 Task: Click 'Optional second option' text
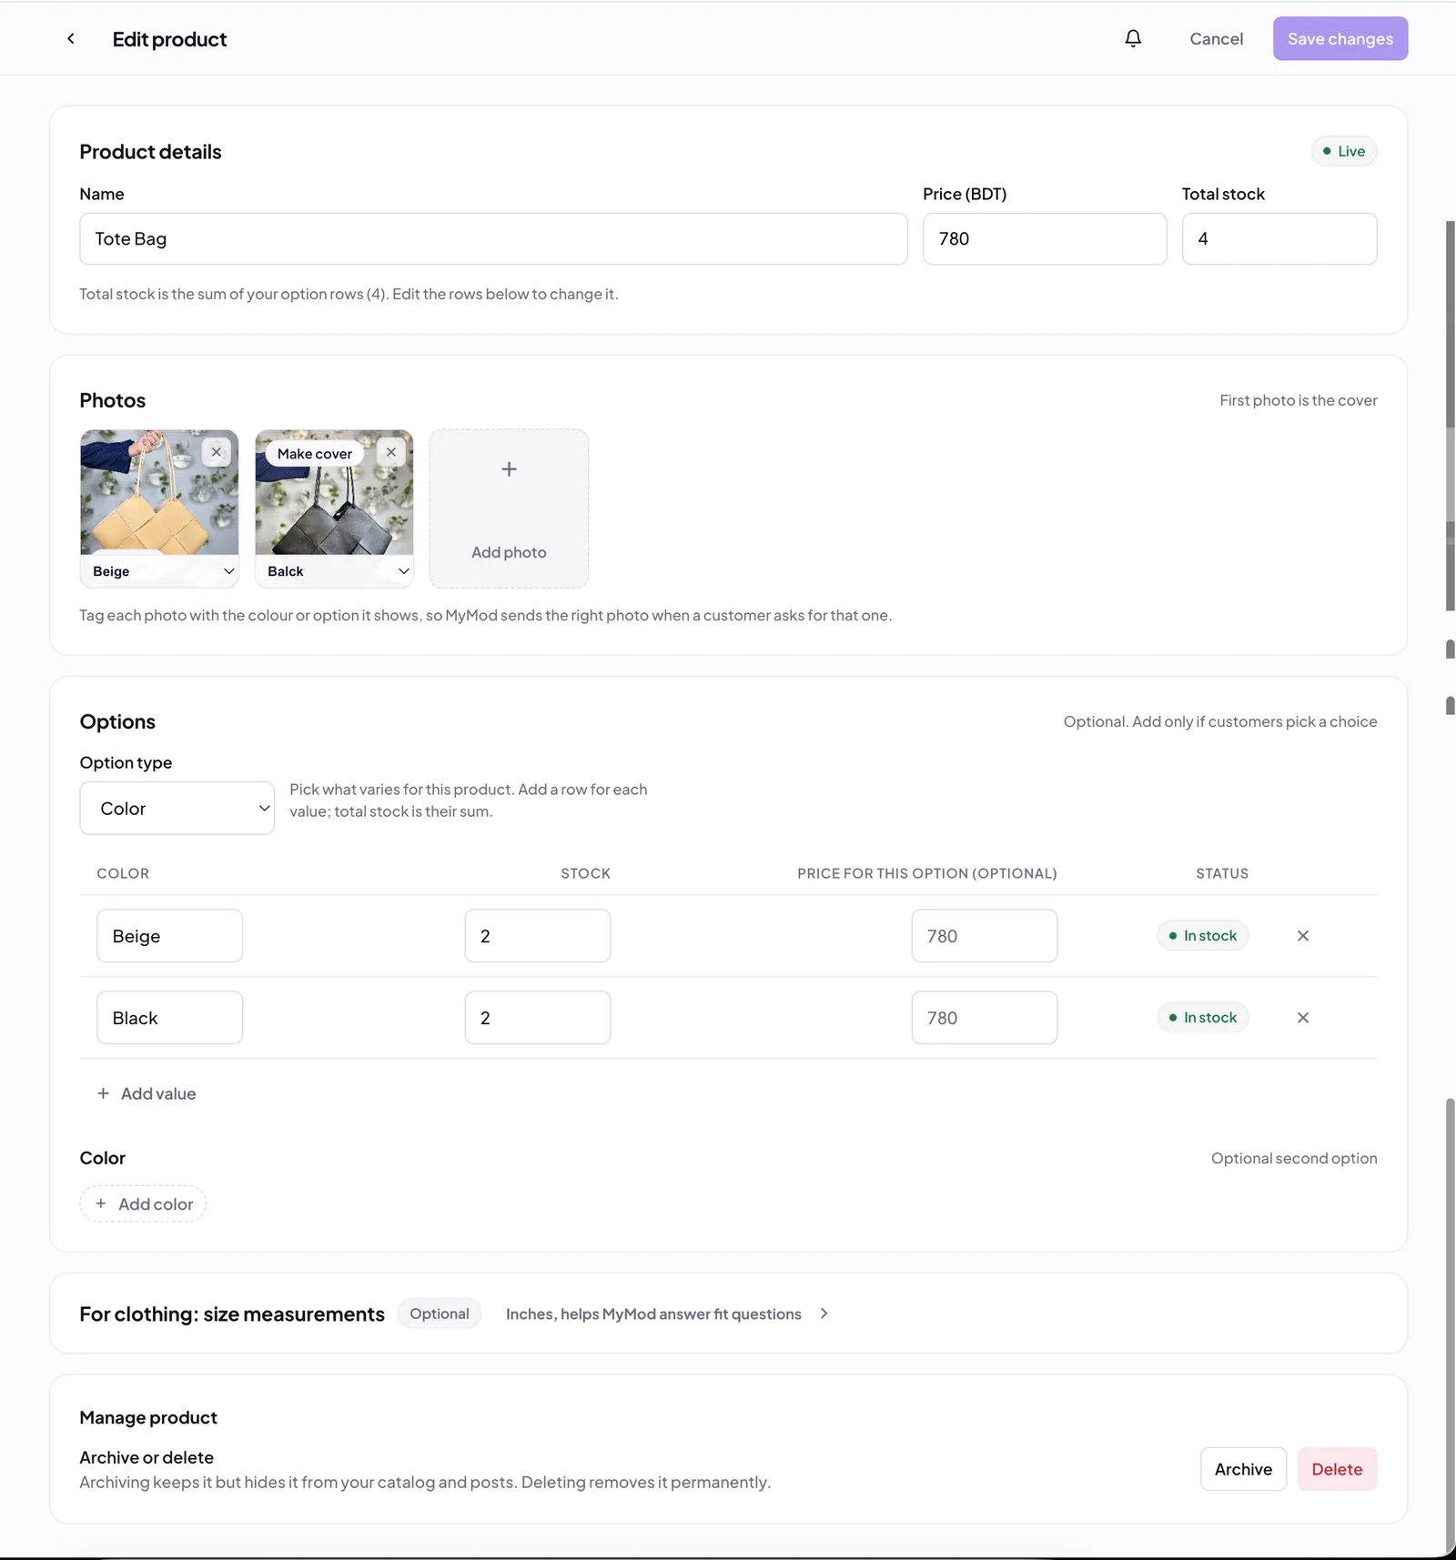pyautogui.click(x=1294, y=1158)
